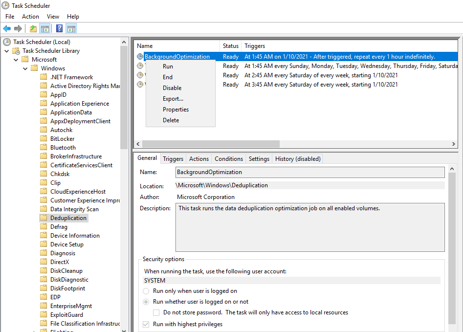The width and height of the screenshot is (463, 332).
Task: Switch to the Conditions tab
Action: pyautogui.click(x=229, y=159)
